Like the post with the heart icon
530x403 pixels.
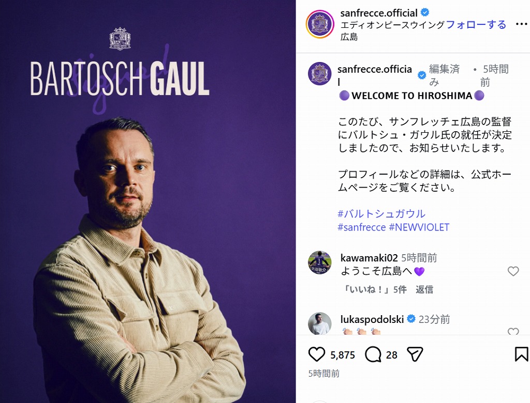(x=317, y=354)
